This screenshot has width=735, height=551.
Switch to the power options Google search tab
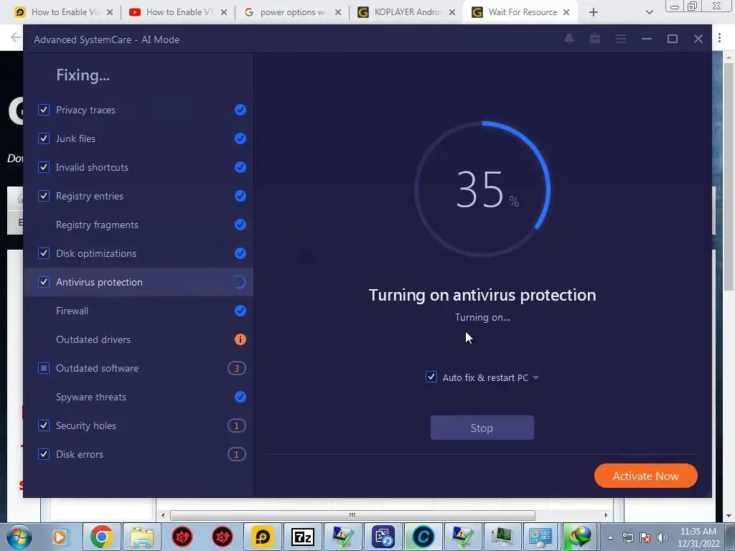pos(293,12)
